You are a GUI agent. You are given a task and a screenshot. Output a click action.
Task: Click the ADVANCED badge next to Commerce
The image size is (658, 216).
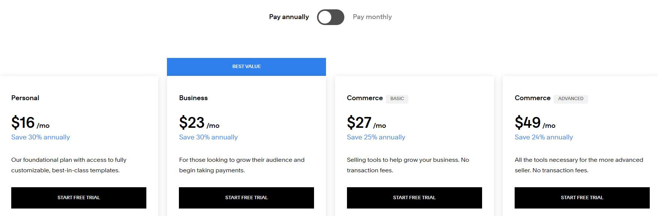(x=570, y=99)
